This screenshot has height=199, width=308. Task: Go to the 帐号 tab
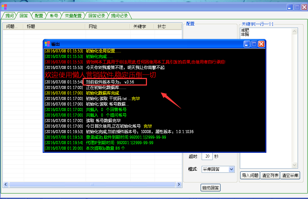[x=54, y=16]
